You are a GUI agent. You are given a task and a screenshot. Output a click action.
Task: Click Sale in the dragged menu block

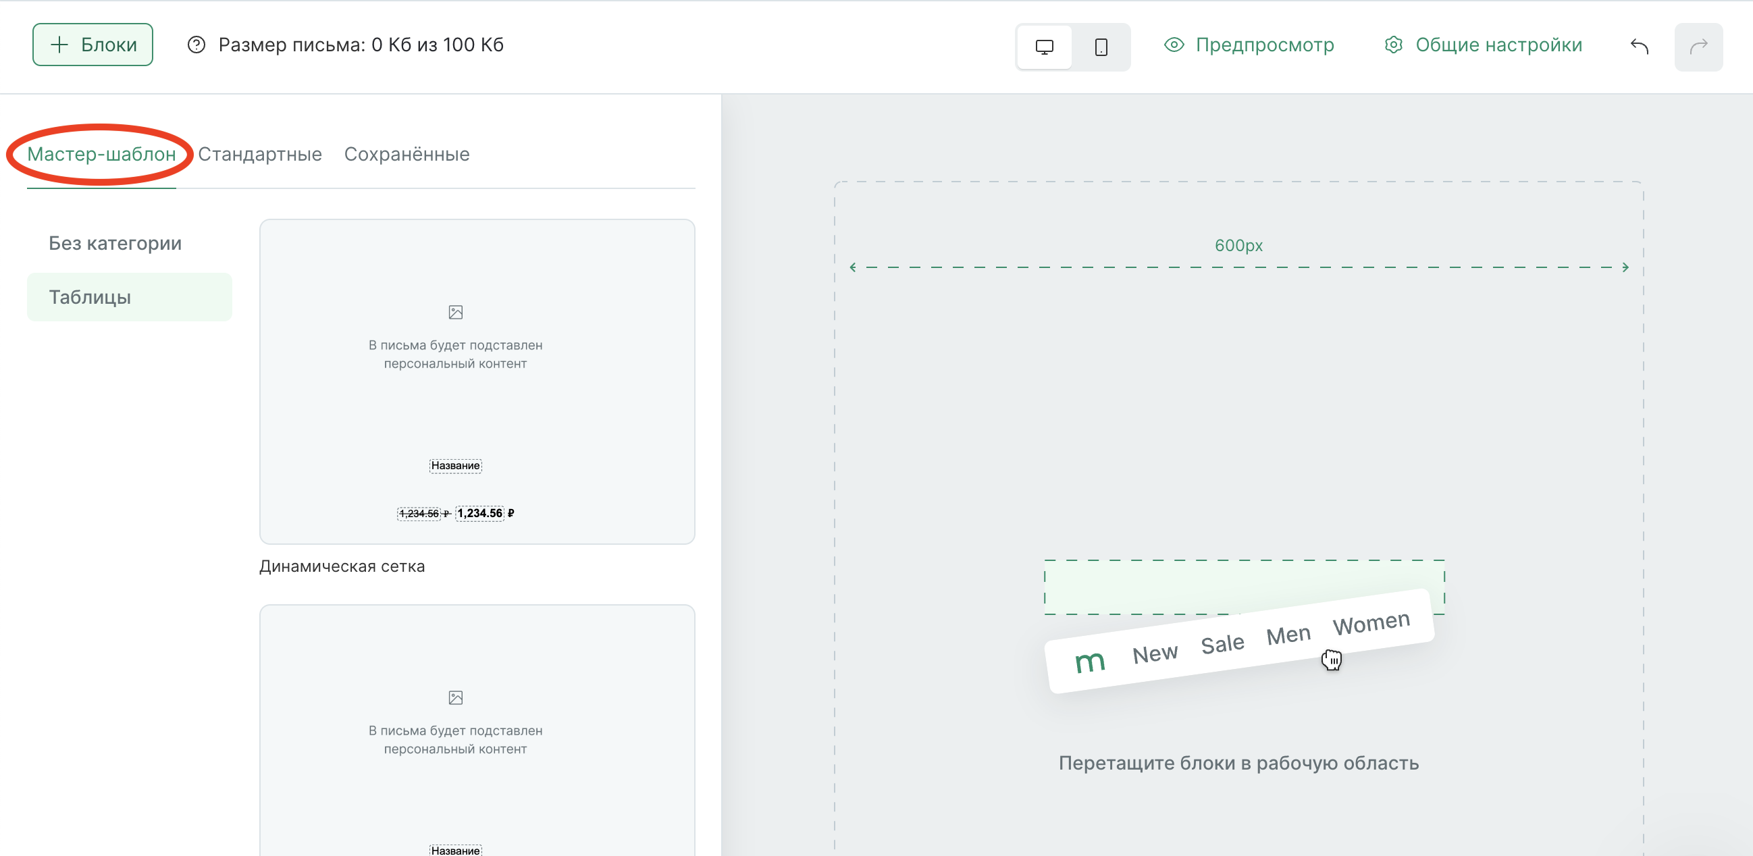tap(1222, 644)
